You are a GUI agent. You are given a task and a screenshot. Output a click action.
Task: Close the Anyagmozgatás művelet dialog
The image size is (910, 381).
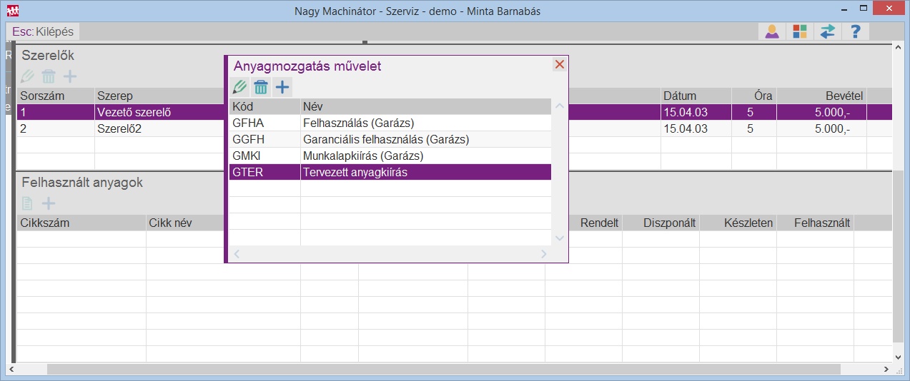click(x=560, y=64)
